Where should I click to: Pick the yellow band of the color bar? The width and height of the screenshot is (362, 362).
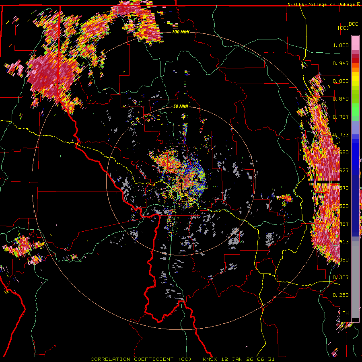[355, 79]
